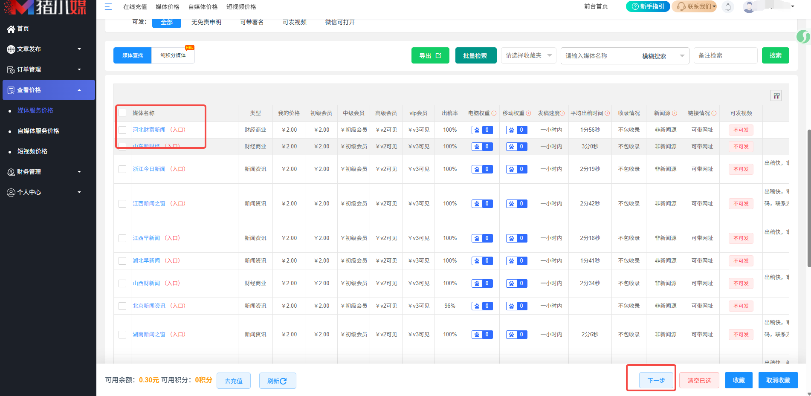Viewport: 811px width, 396px height.
Task: Click the 电脑权重 paw badge for 湖南新闻之窗
Action: tap(482, 335)
